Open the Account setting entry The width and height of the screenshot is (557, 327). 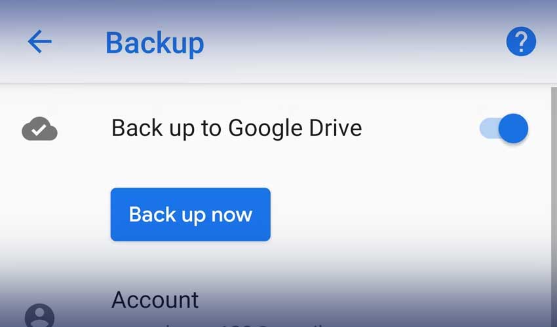(278, 308)
